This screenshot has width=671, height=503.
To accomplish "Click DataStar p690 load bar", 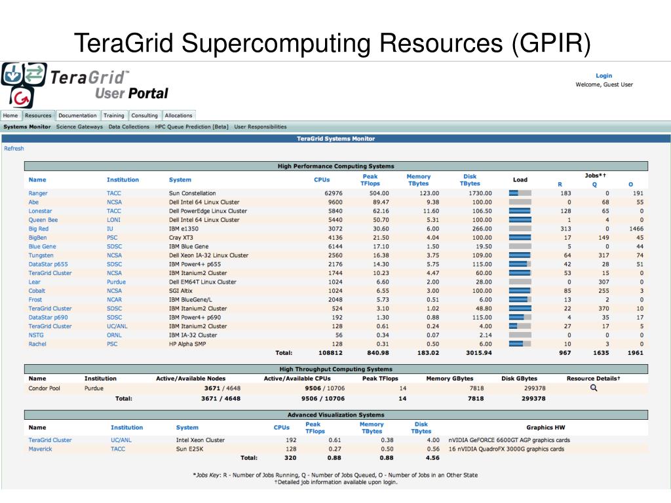I will pos(520,318).
